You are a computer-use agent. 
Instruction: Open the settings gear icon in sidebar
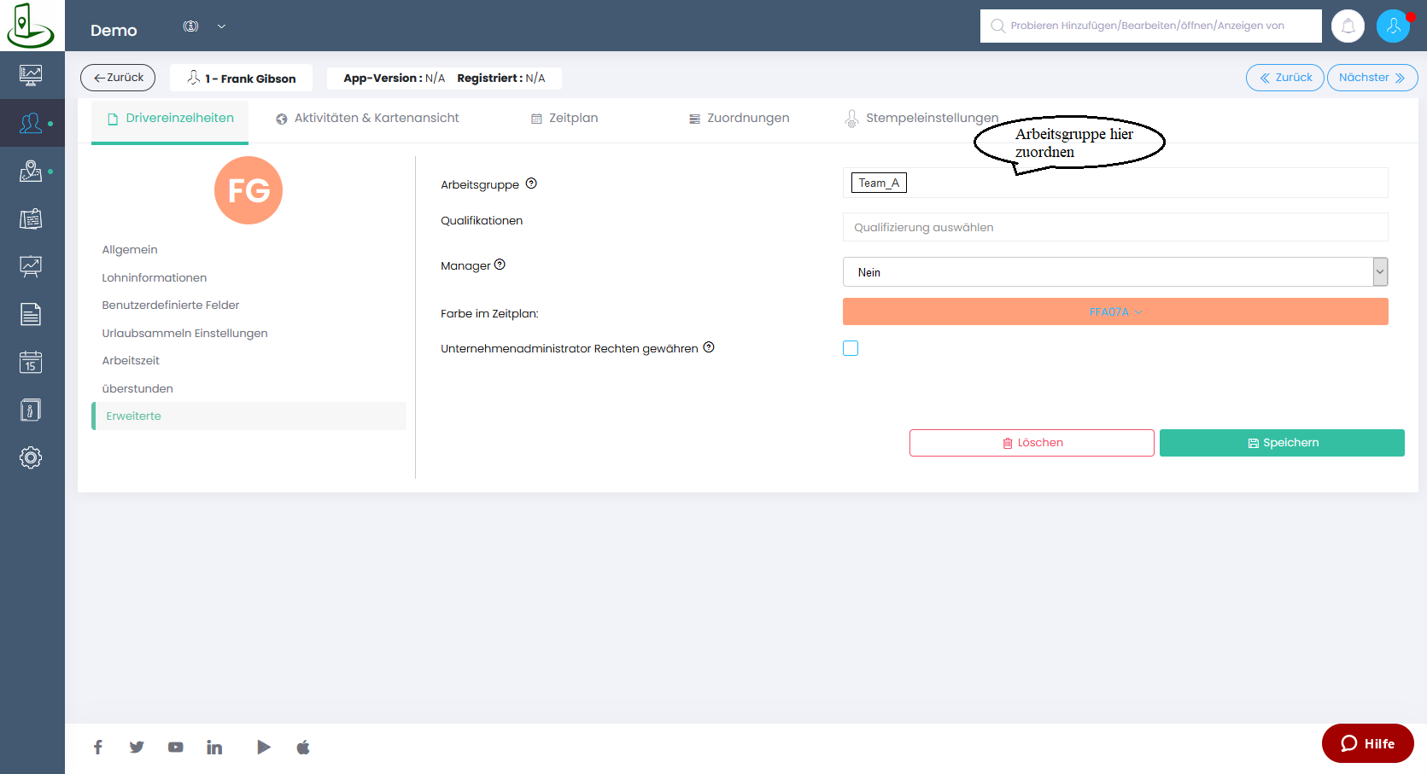(x=31, y=457)
